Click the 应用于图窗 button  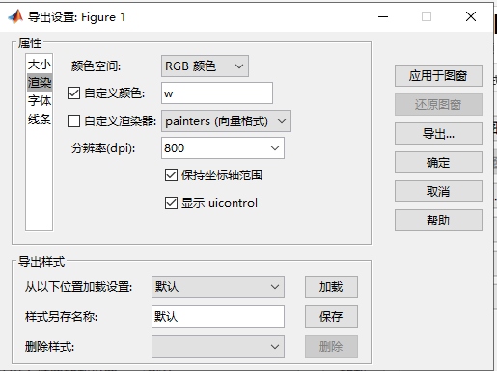click(438, 76)
